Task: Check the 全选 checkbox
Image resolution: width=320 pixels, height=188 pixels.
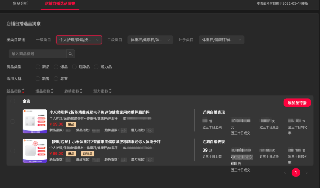Action: pyautogui.click(x=13, y=101)
